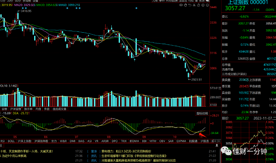
Task: Click the undo arrow chart icon
Action: 190,5
